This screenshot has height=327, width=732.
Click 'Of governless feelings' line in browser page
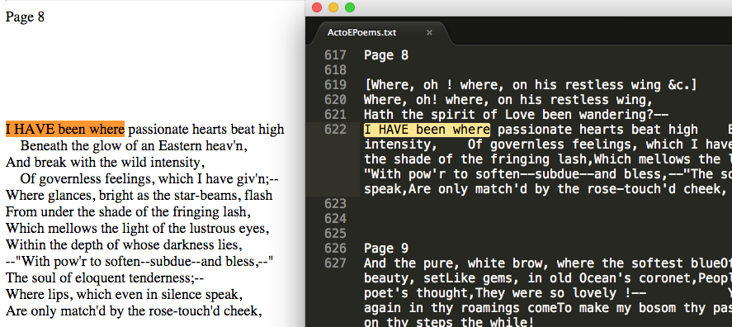click(x=149, y=179)
